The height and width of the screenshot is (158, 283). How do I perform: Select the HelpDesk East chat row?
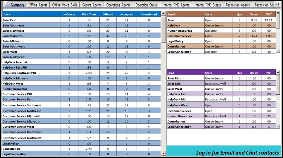pyautogui.click(x=221, y=94)
